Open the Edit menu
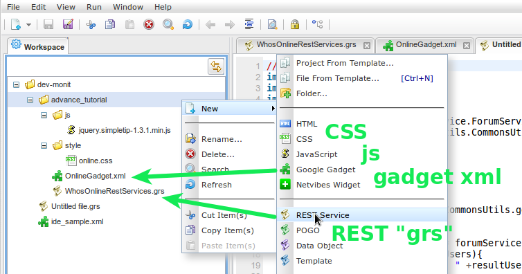Screen dimensions: 522x274 pos(38,7)
